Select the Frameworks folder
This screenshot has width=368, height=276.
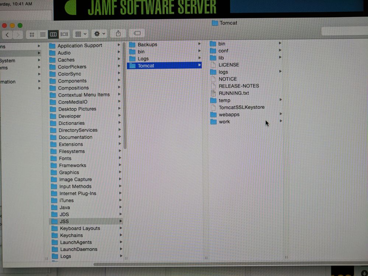tap(72, 165)
